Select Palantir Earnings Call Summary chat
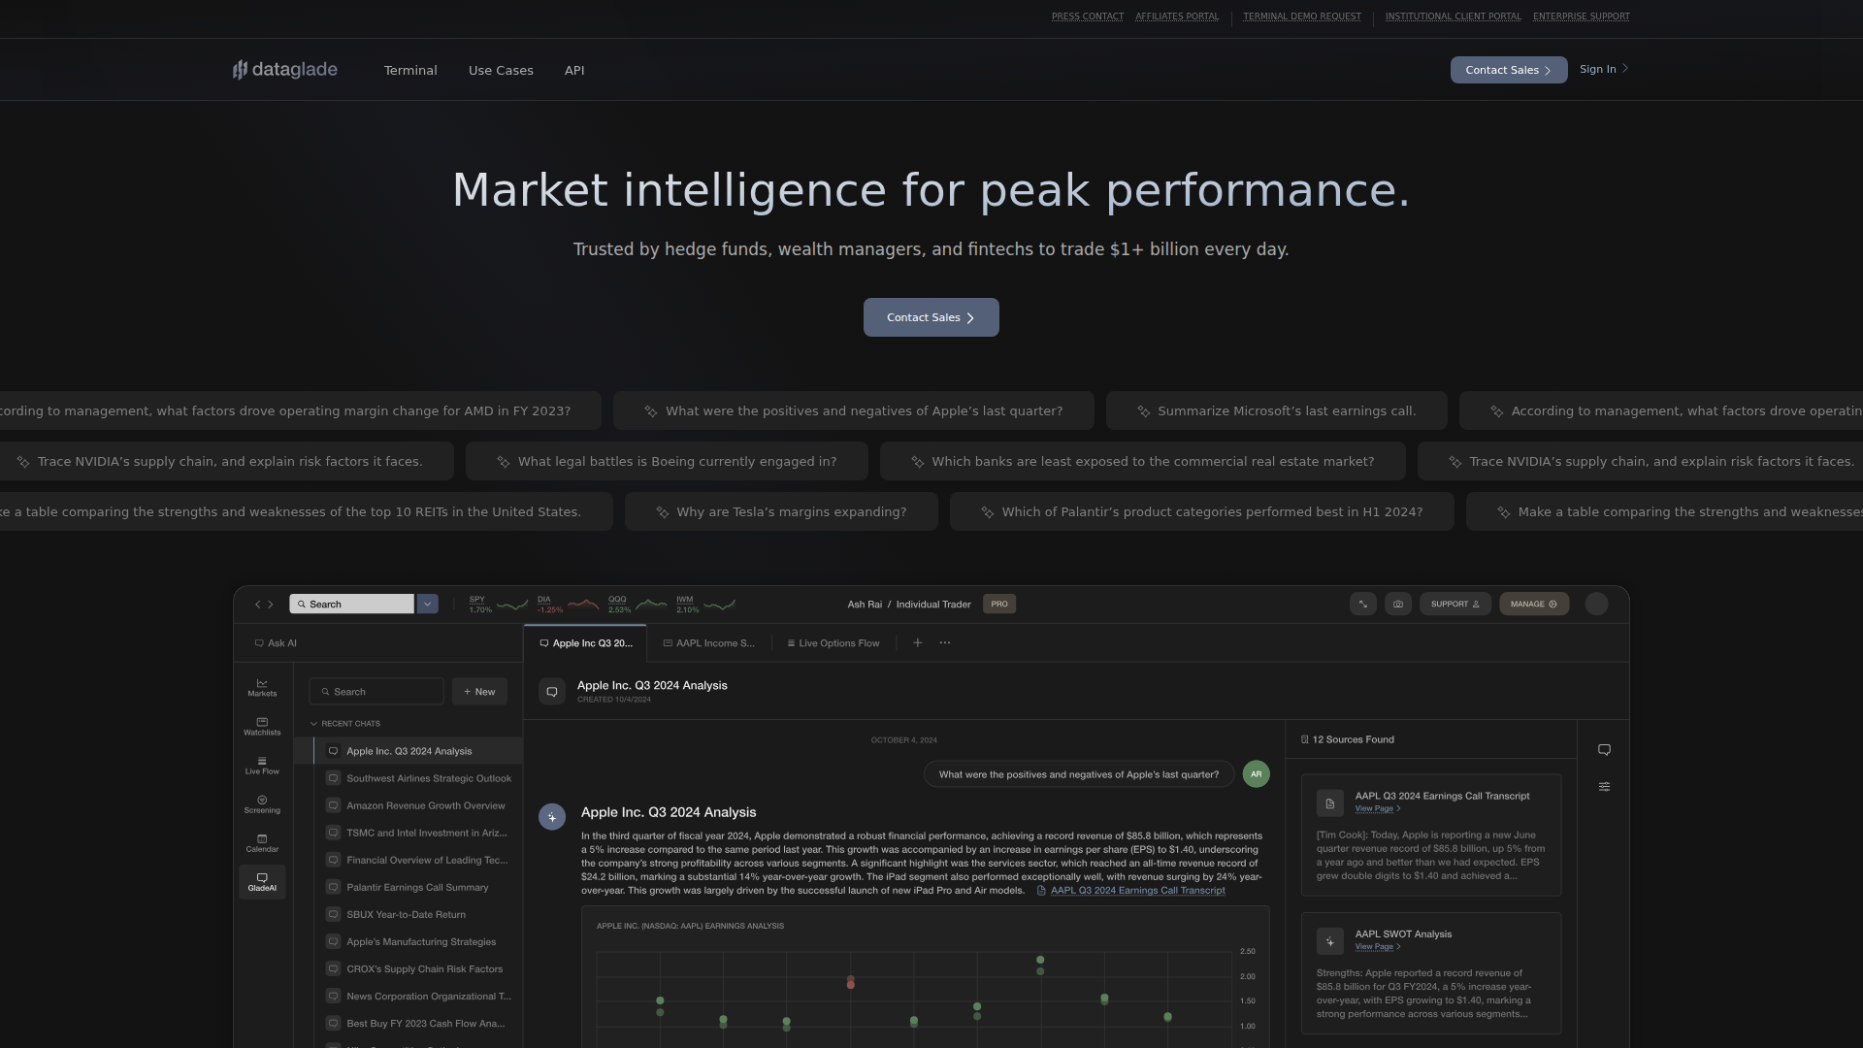The height and width of the screenshot is (1048, 1863). pos(417,887)
